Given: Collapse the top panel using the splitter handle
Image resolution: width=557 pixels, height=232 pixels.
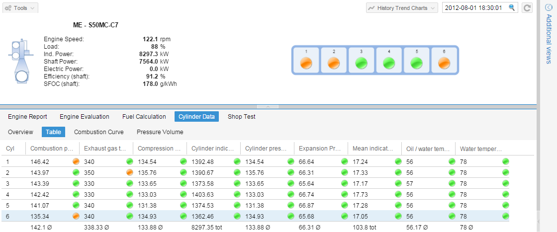Looking at the screenshot, I should point(268,107).
